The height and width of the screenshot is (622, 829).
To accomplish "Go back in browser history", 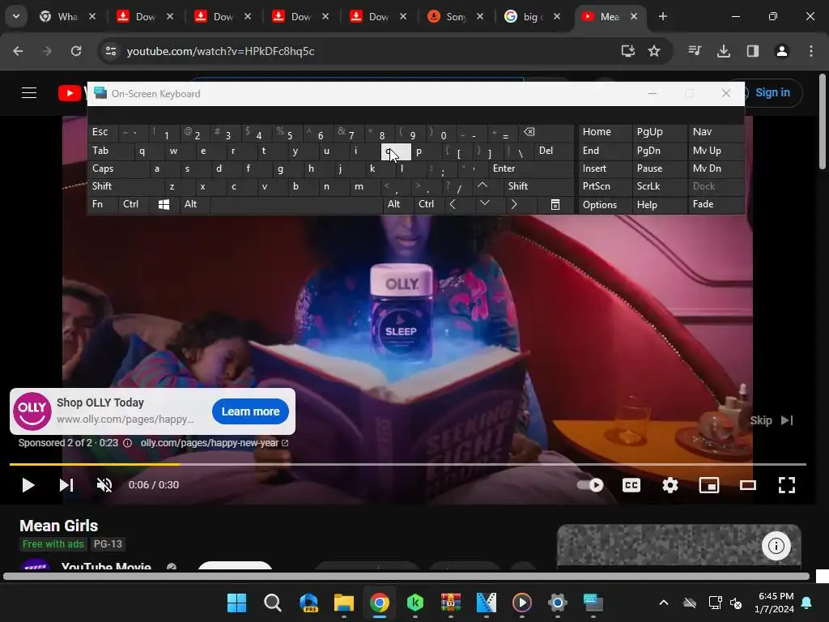I will pyautogui.click(x=18, y=51).
